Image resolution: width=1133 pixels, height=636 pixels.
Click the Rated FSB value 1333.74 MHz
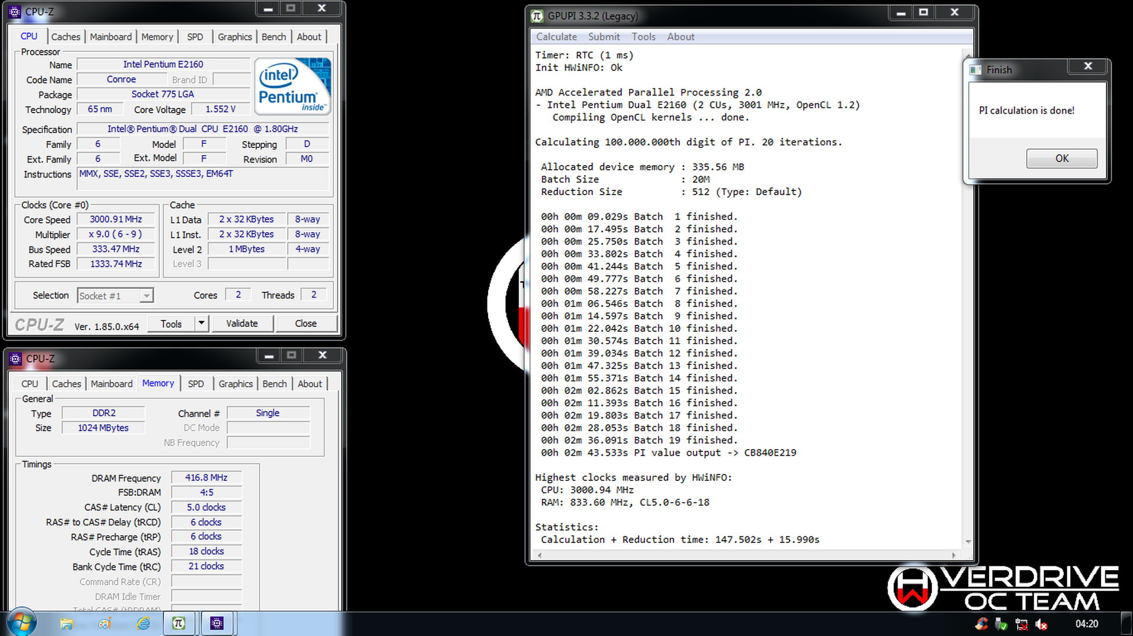[x=116, y=263]
